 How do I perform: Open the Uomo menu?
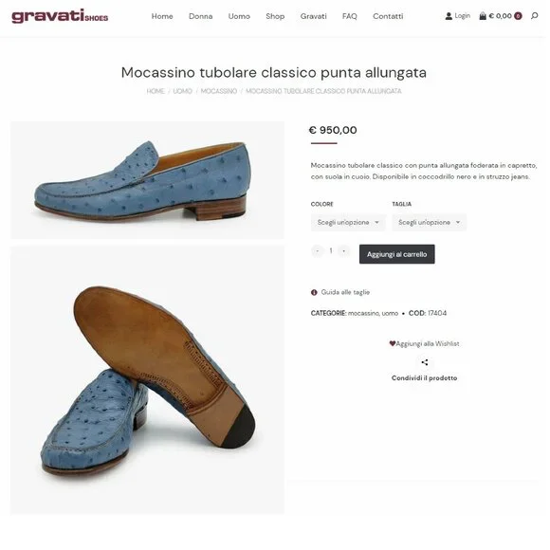239,16
